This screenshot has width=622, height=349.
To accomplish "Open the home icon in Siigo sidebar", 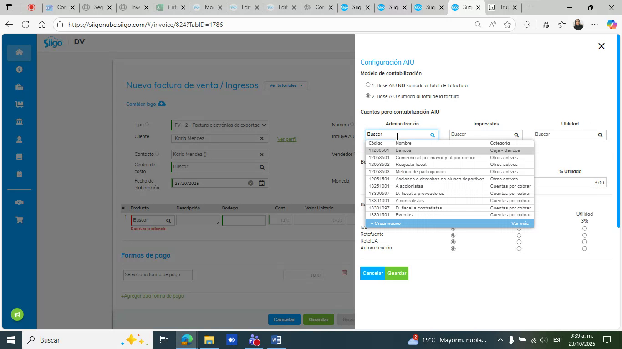I will tap(19, 52).
